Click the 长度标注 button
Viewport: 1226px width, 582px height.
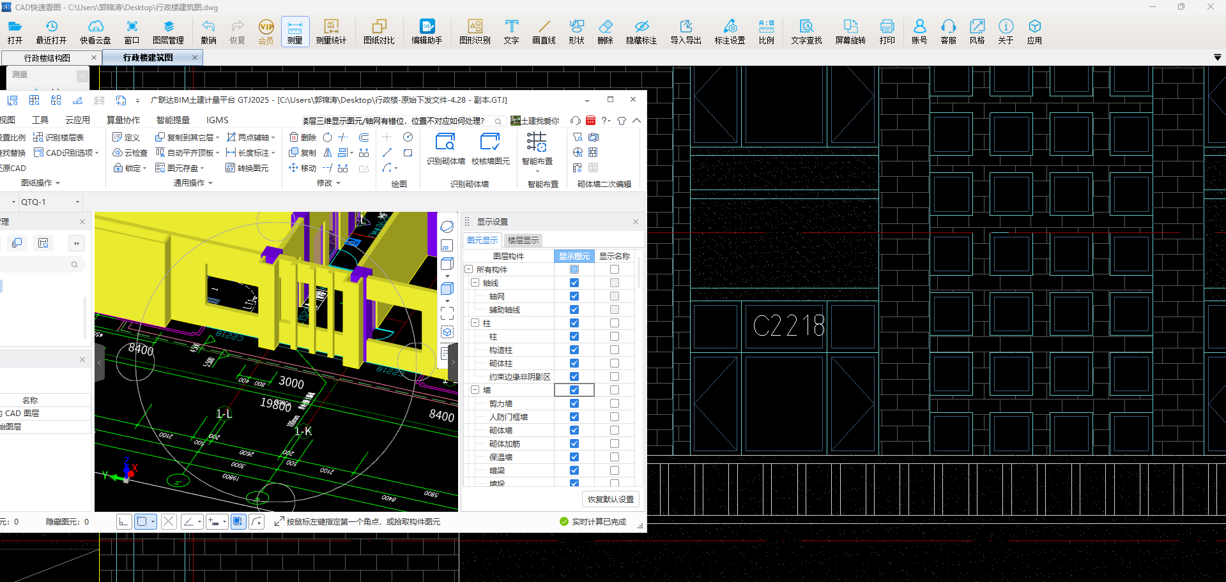point(250,153)
